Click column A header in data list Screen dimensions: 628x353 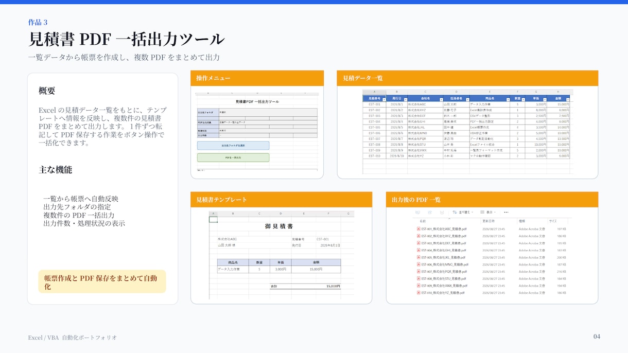tap(375, 92)
